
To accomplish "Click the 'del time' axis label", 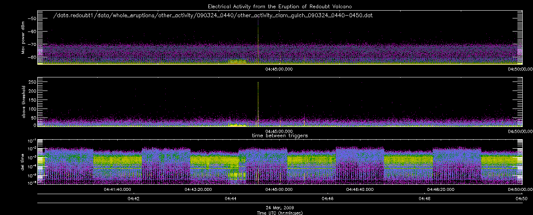I will click(23, 162).
